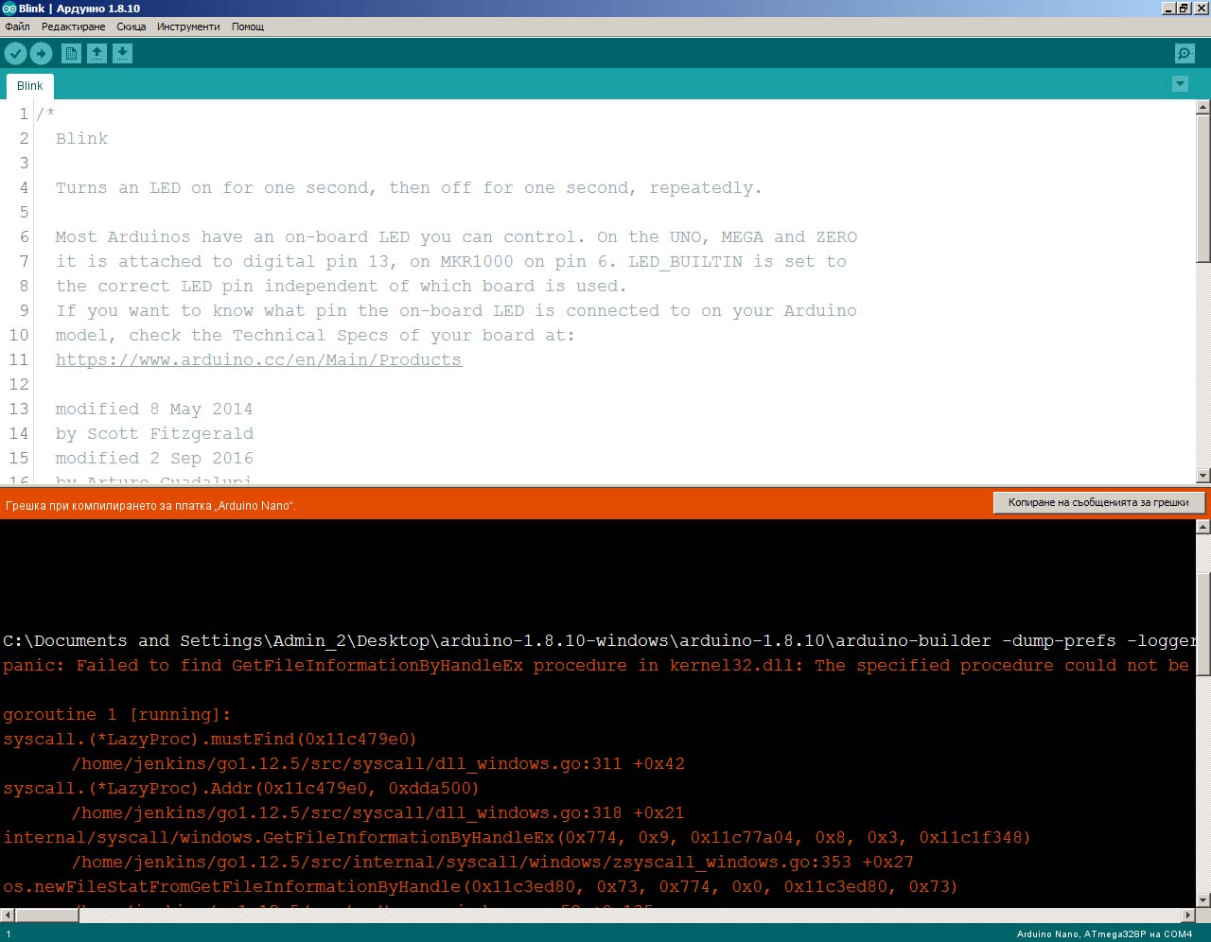The width and height of the screenshot is (1211, 942).
Task: Click line number 12 in the editor gutter
Action: point(19,384)
